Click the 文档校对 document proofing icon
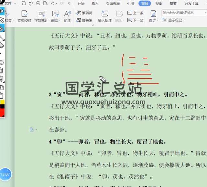The width and height of the screenshot is (207, 187). tap(25, 16)
